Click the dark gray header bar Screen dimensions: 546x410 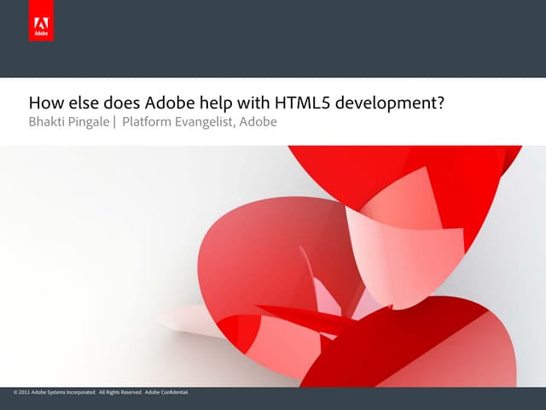tap(299, 38)
